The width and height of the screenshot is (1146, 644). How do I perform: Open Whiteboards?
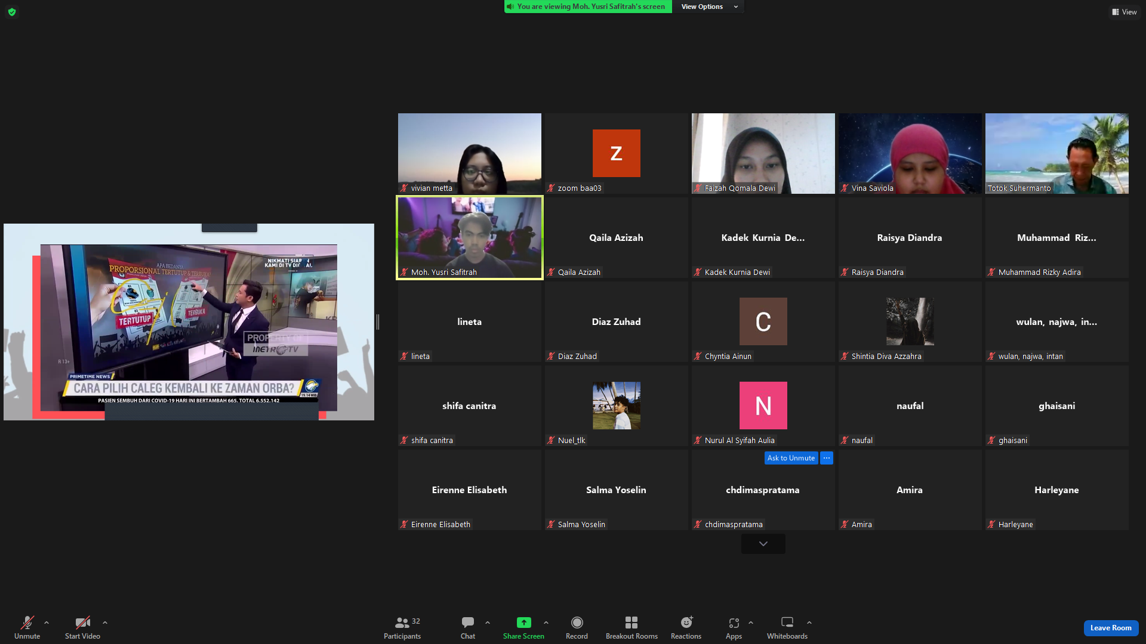tap(787, 627)
